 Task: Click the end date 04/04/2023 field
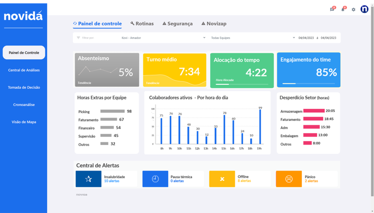pyautogui.click(x=329, y=38)
